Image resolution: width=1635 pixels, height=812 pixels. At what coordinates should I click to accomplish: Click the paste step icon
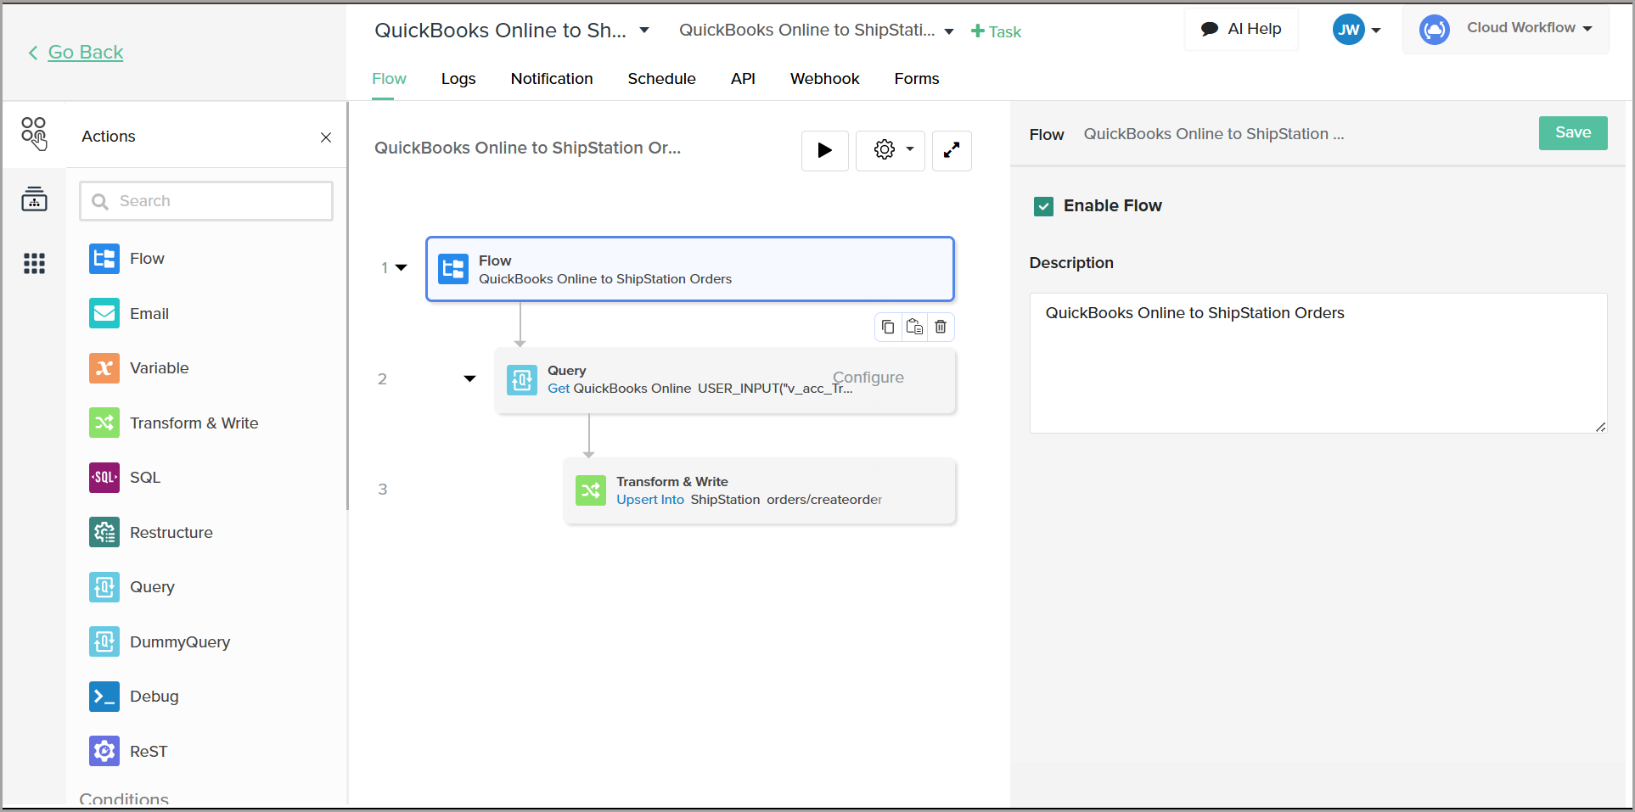[x=914, y=328]
